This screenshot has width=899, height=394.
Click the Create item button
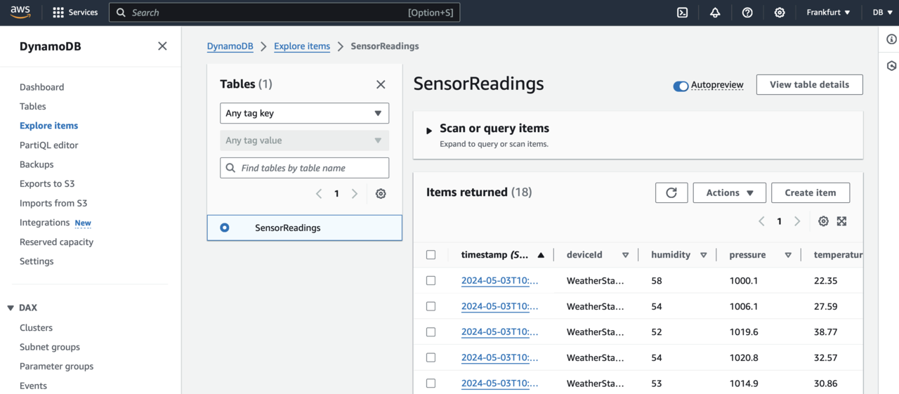tap(810, 192)
